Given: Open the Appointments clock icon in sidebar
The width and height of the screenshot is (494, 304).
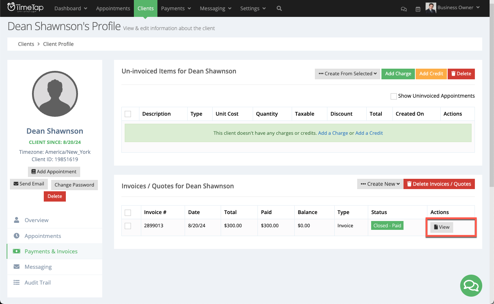Looking at the screenshot, I should tap(17, 236).
